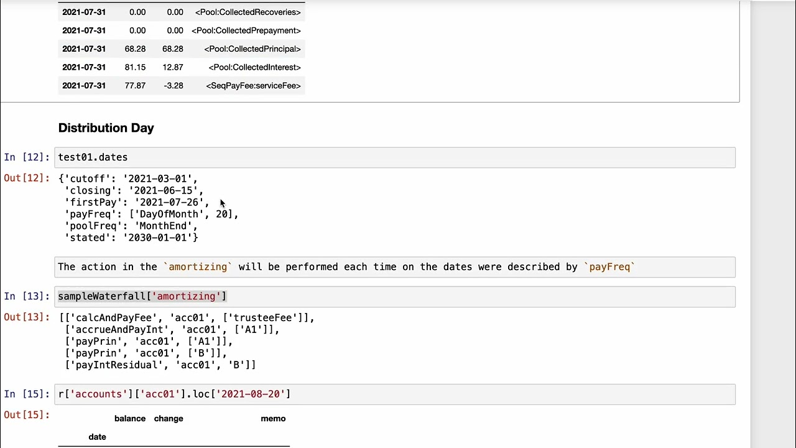Click the Out[12] output prompt

27,178
